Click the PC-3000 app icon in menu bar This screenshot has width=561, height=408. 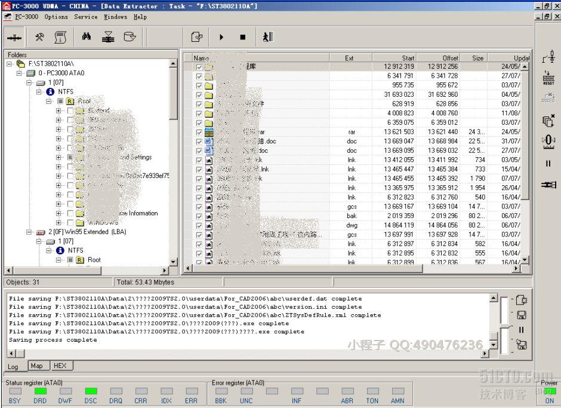(8, 17)
